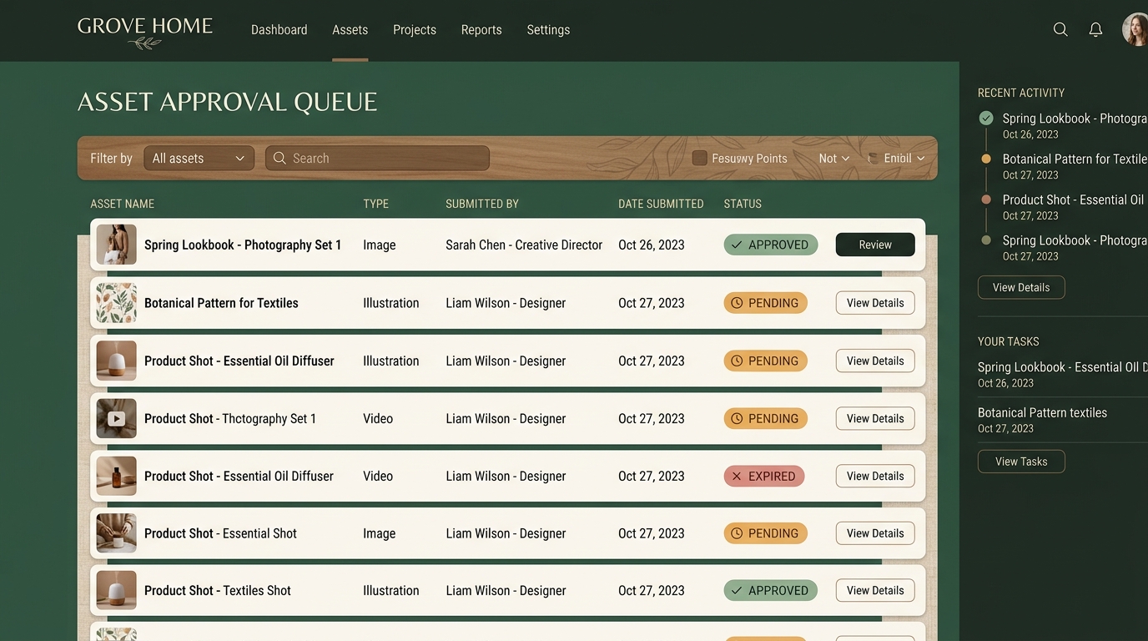Click the Product Shot - Essential Shot thumbnail
This screenshot has width=1148, height=641.
[116, 533]
